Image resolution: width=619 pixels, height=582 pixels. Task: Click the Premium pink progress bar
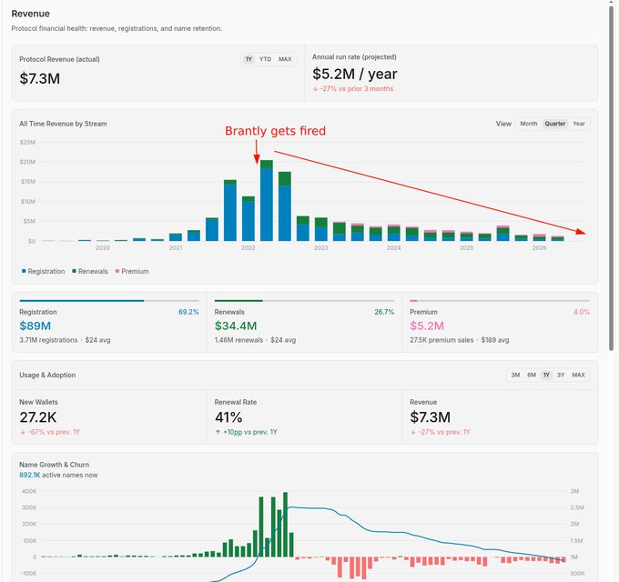413,301
